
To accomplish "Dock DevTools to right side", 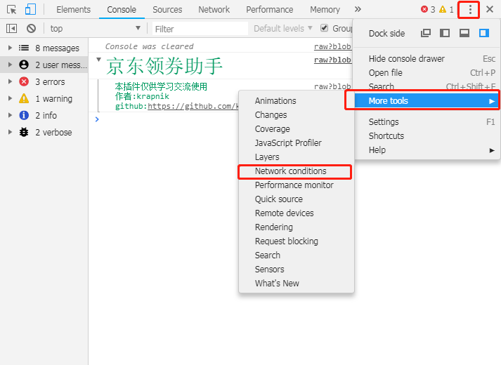I will point(484,33).
